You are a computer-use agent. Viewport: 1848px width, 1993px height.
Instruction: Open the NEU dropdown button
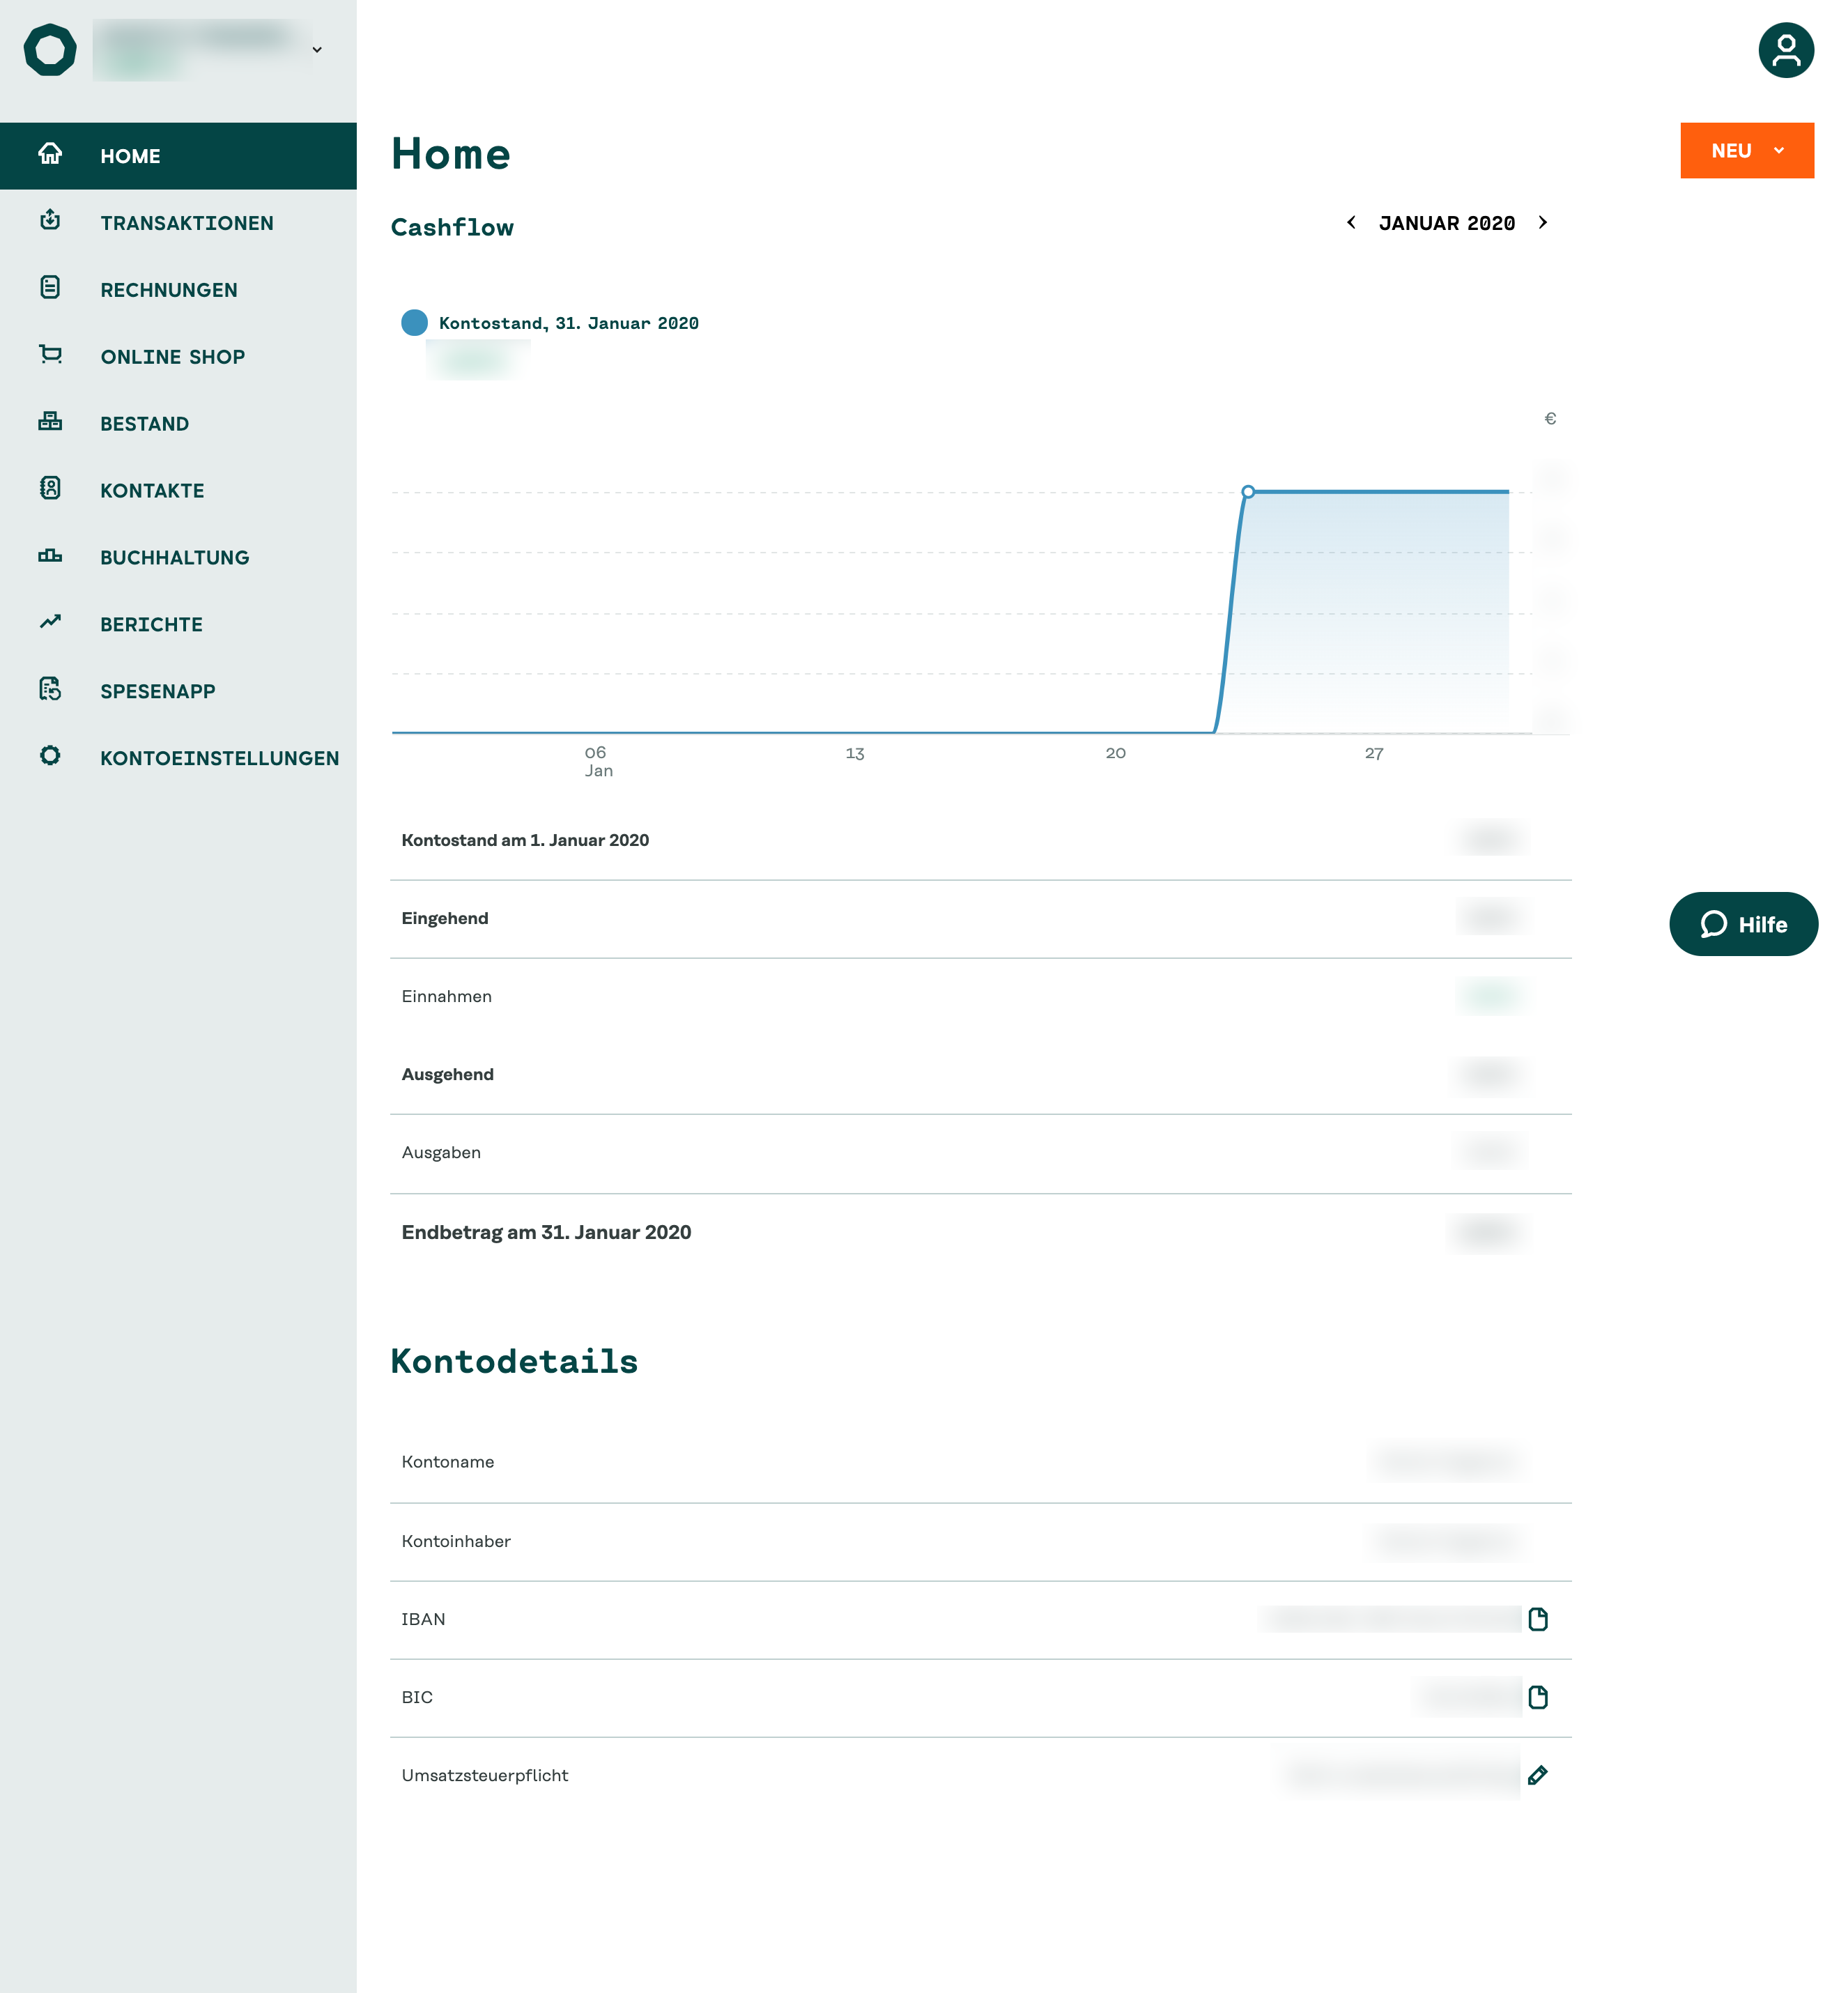coord(1746,151)
